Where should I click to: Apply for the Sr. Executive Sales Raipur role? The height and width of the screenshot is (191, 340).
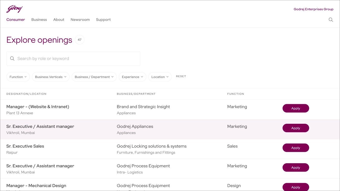coord(296,148)
